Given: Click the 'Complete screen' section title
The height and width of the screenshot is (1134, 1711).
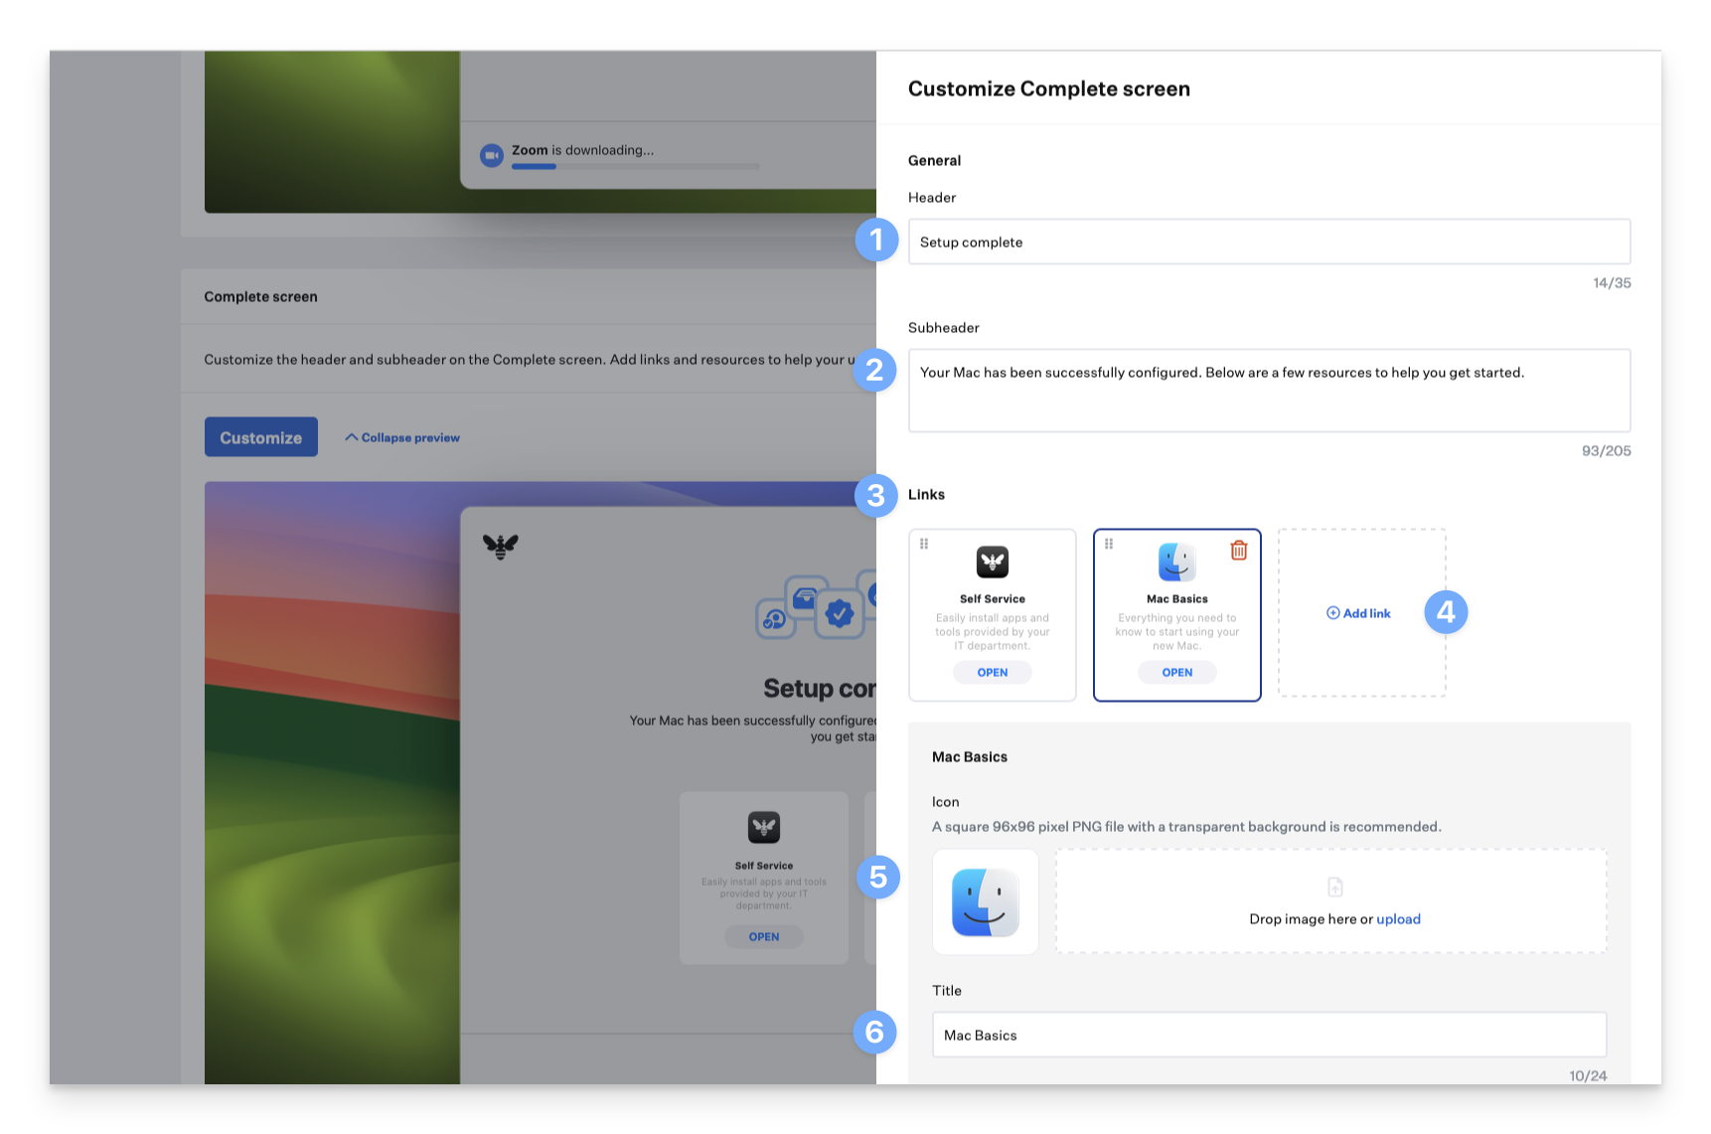Looking at the screenshot, I should click(261, 296).
